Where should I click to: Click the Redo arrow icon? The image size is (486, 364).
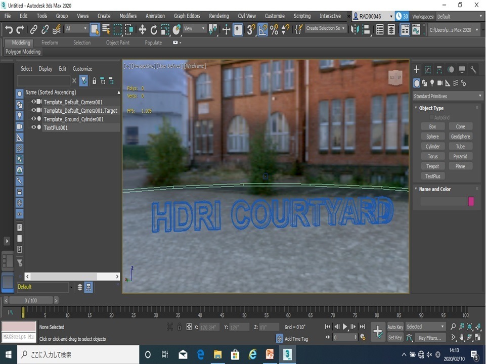(x=20, y=30)
